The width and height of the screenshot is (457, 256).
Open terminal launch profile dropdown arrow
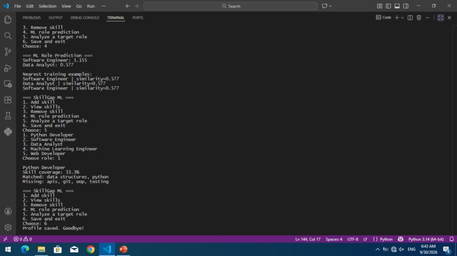click(403, 18)
